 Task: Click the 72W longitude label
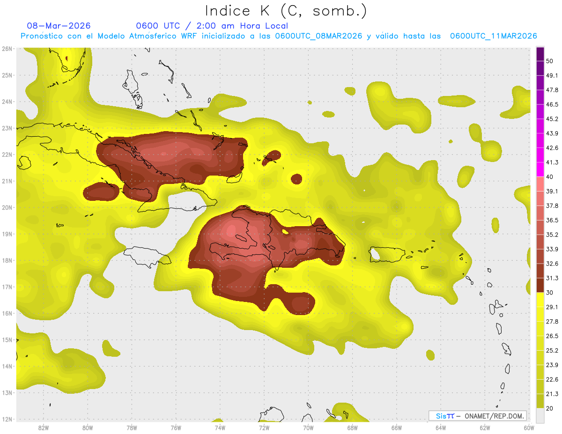click(264, 427)
